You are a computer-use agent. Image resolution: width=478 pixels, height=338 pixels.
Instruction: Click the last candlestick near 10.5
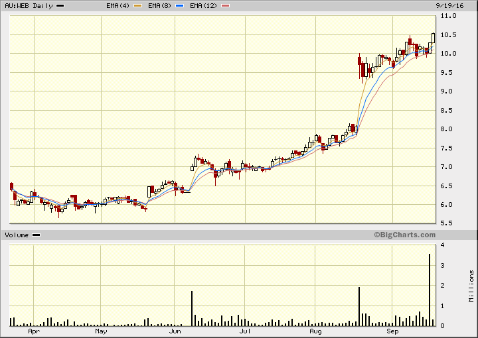[x=433, y=38]
